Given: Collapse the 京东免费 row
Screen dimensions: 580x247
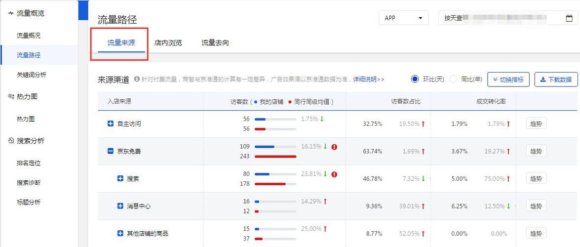Looking at the screenshot, I should [x=110, y=151].
